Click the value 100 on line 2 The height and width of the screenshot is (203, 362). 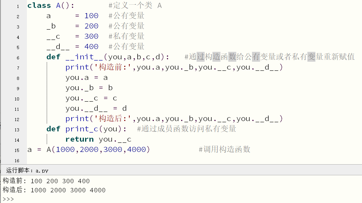[x=91, y=16]
